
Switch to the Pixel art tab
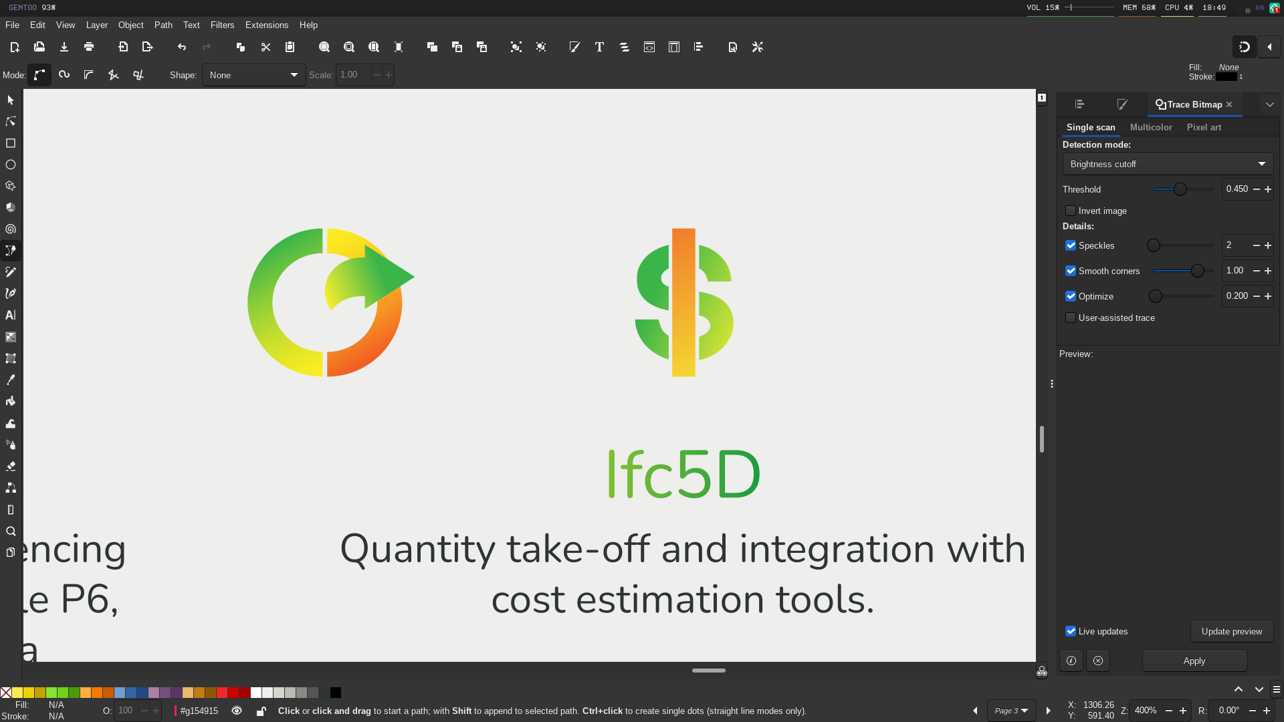(x=1204, y=127)
